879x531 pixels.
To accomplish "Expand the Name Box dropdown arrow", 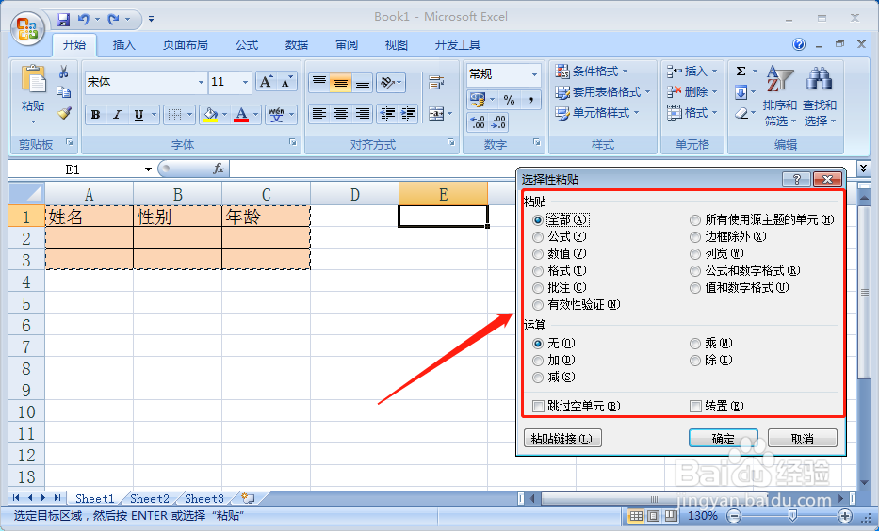I will [148, 169].
